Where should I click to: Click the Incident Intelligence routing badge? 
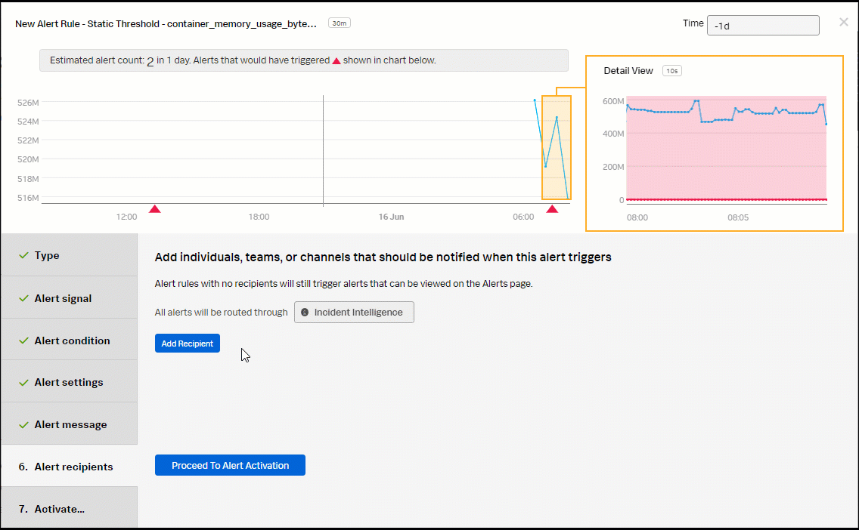354,313
